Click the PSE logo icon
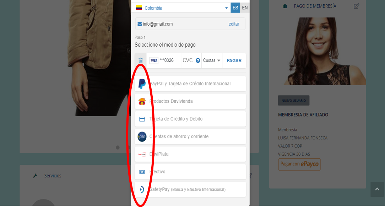 (142, 137)
